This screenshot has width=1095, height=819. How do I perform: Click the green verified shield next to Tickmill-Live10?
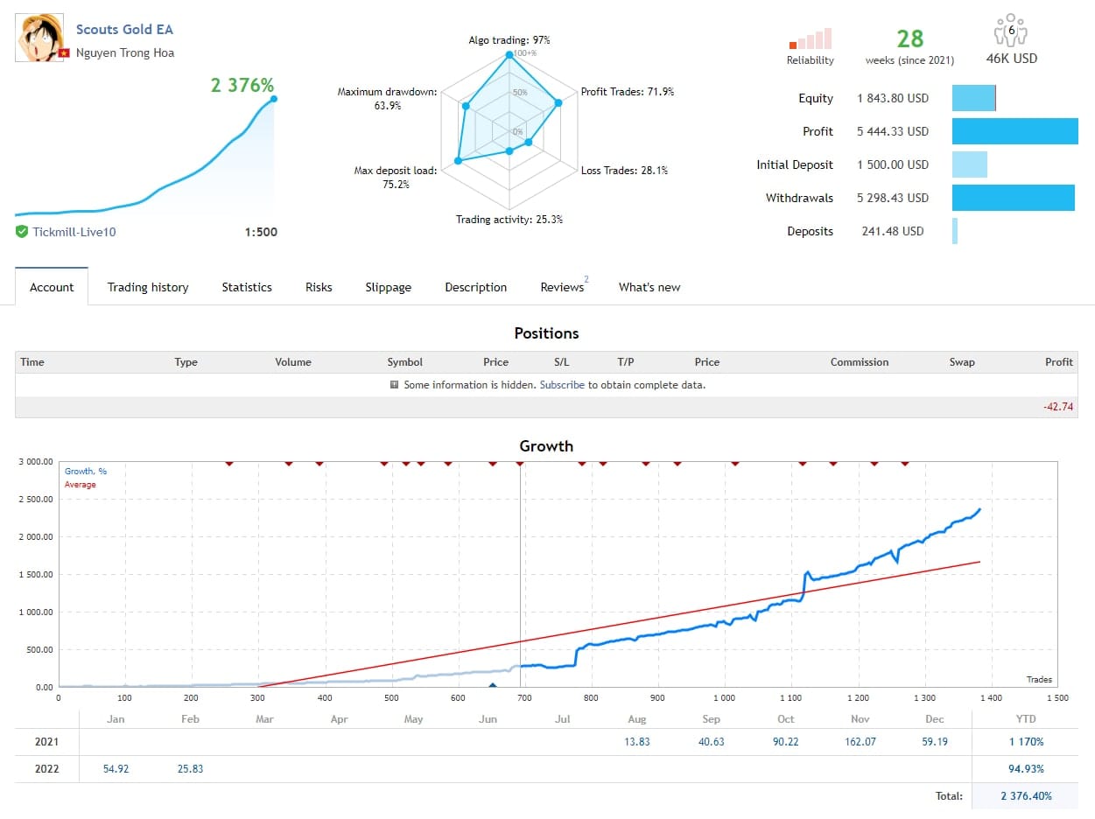coord(22,232)
